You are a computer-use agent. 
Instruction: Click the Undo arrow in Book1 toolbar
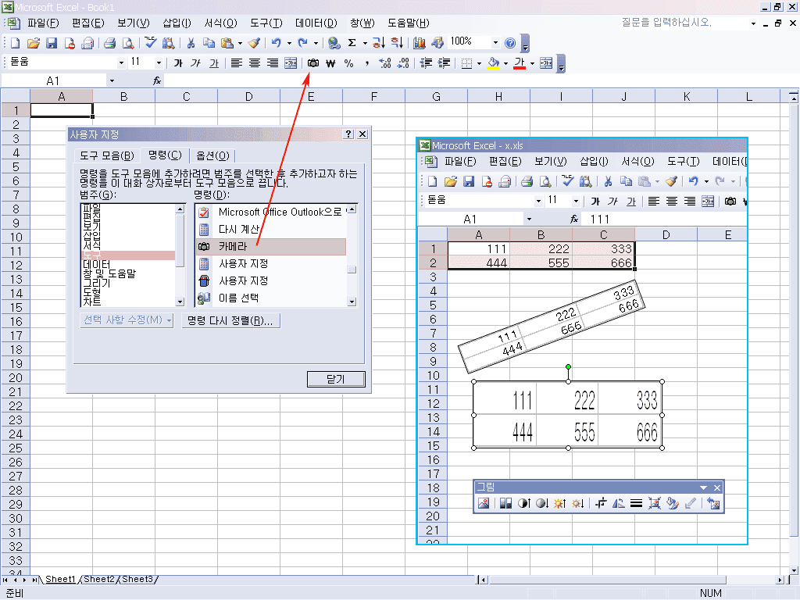pos(276,43)
